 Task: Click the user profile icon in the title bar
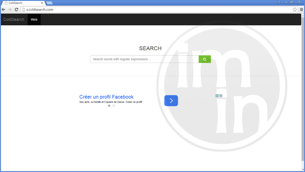tap(279, 2)
